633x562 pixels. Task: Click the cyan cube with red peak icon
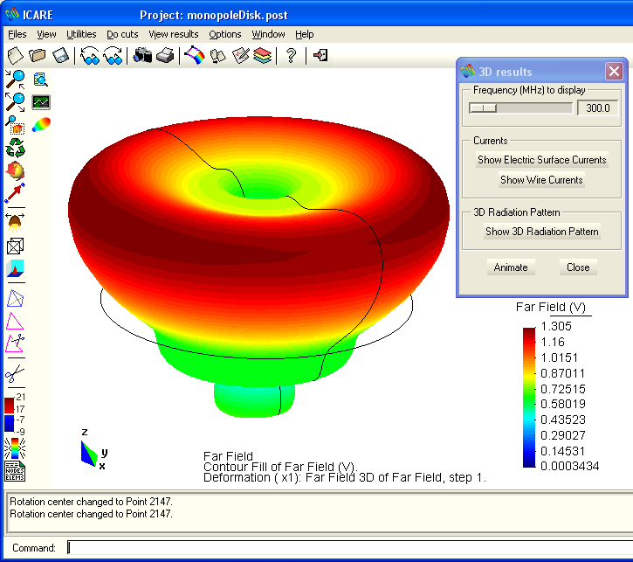16,268
